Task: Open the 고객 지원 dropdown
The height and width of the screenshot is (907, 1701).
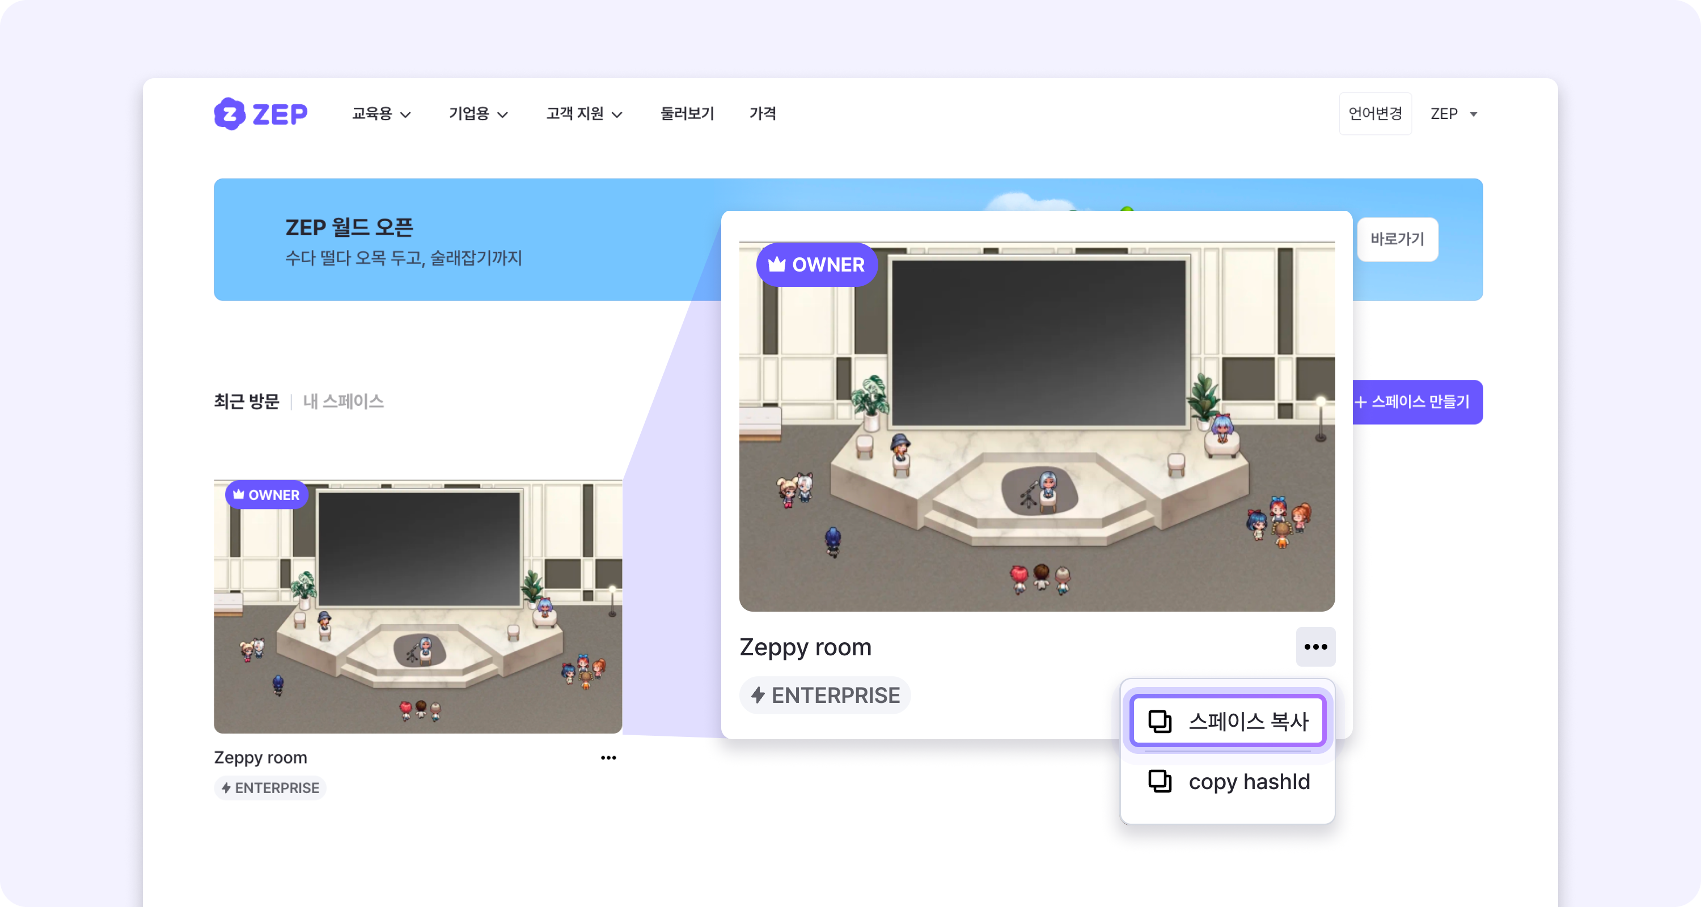Action: click(584, 113)
